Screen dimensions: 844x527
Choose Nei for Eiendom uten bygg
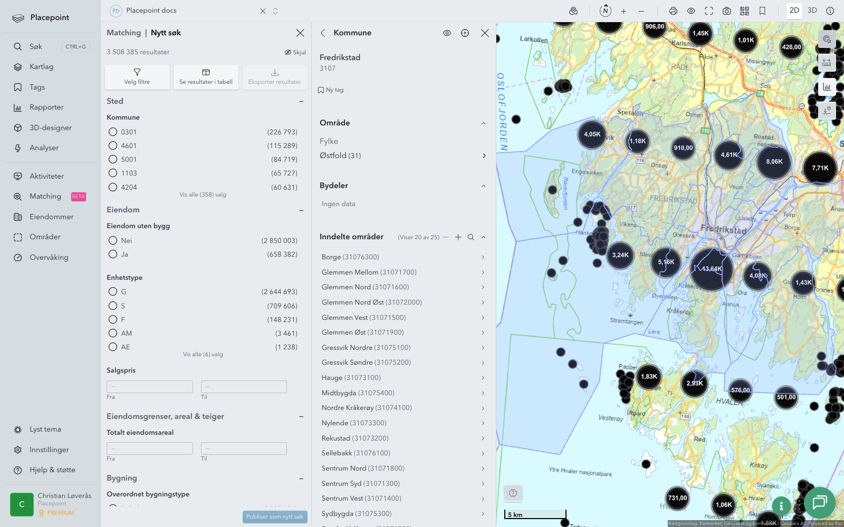pos(113,240)
